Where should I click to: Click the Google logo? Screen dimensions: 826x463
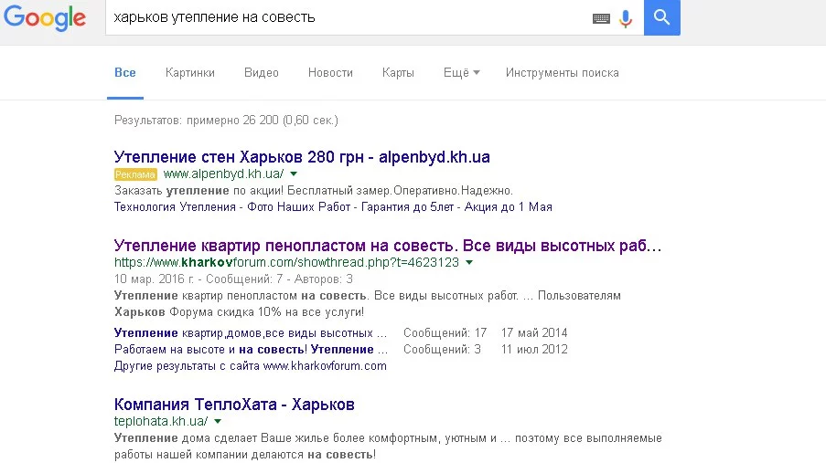(x=44, y=18)
